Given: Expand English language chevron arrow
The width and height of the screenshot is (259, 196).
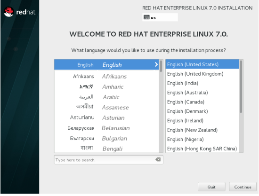Looking at the screenshot, I should point(156,64).
